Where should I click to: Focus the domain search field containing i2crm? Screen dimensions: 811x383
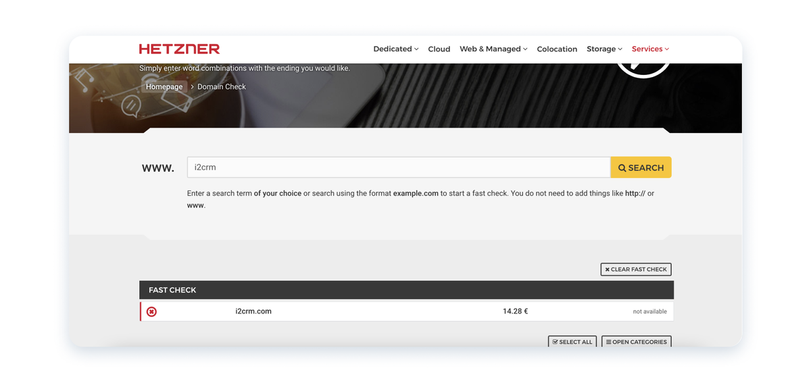pos(399,168)
